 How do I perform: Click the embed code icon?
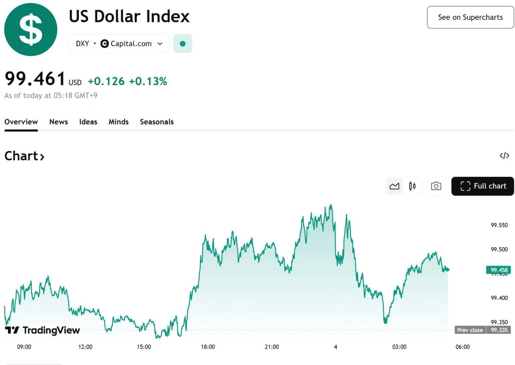[504, 156]
